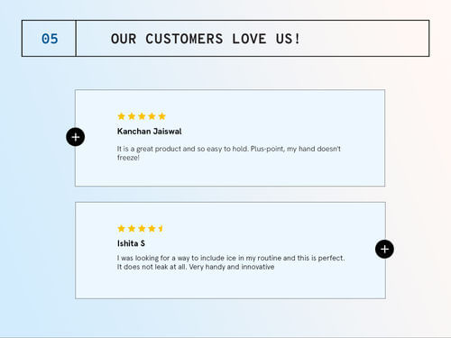This screenshot has height=338, width=451.
Task: Click Kanchan's review text about easy to hold
Action: click(229, 153)
